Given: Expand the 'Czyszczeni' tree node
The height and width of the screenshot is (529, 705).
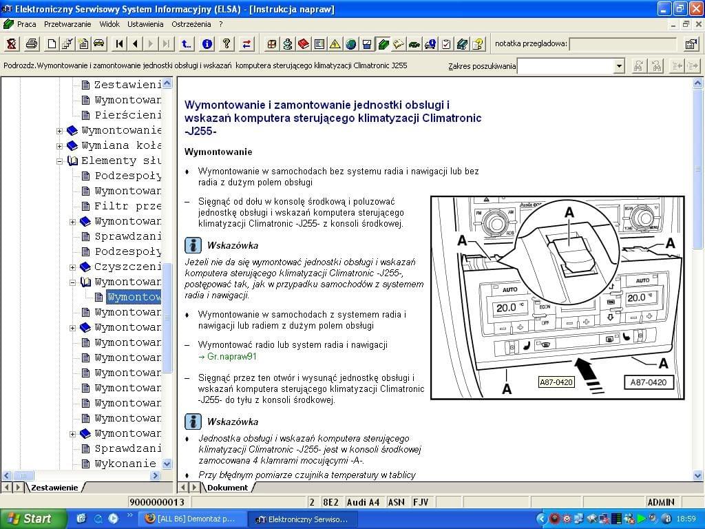Looking at the screenshot, I should tap(72, 267).
